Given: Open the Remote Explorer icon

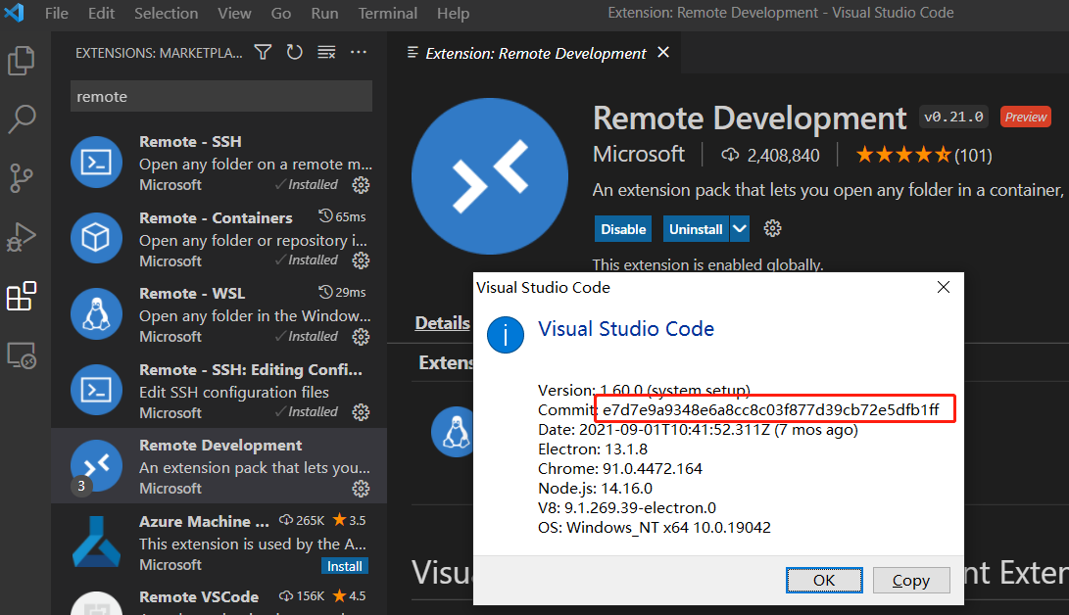Looking at the screenshot, I should coord(22,355).
